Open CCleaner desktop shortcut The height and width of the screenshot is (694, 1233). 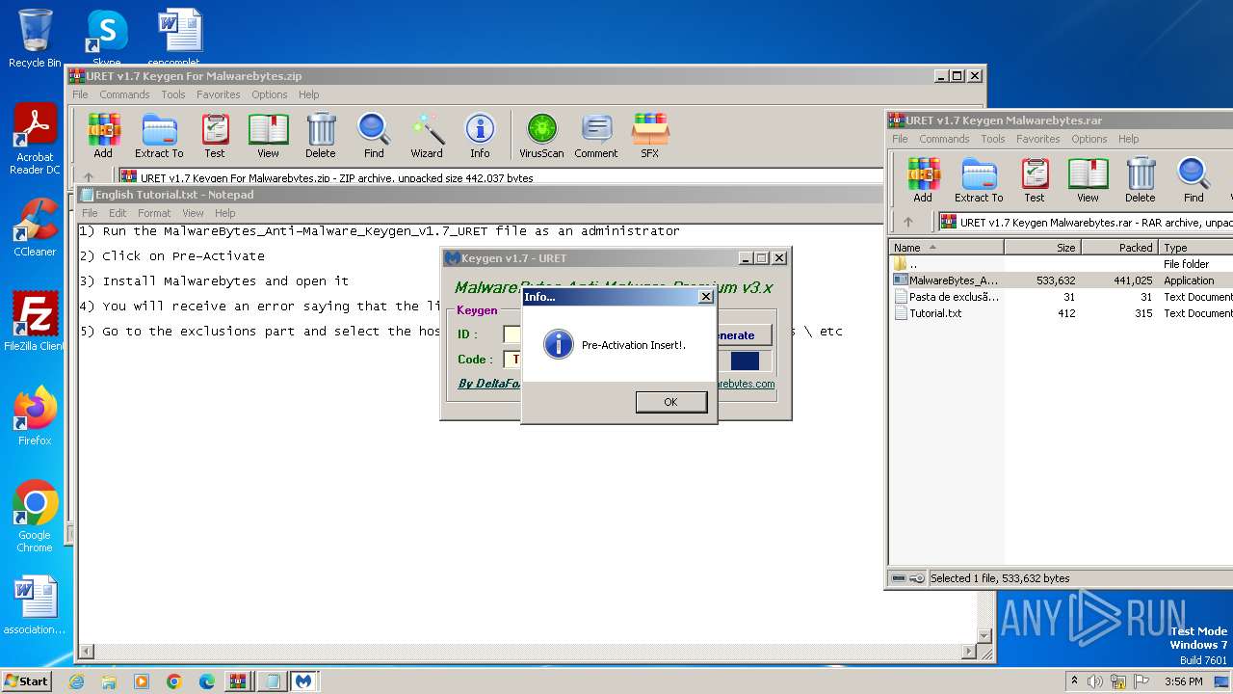click(x=35, y=227)
